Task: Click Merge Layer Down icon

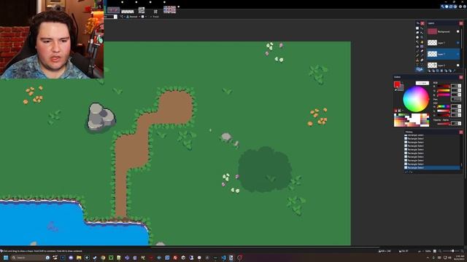Action: [x=441, y=71]
